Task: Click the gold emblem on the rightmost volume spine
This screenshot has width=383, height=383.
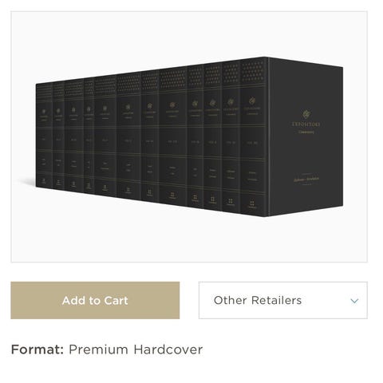Action: pos(252,101)
